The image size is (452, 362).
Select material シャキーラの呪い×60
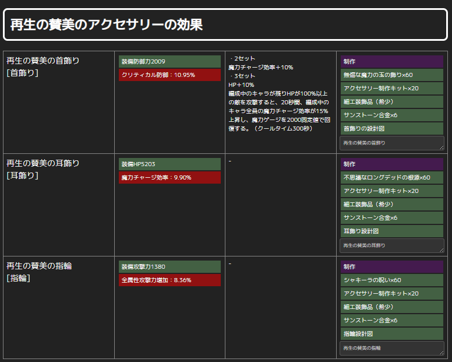[392, 280]
